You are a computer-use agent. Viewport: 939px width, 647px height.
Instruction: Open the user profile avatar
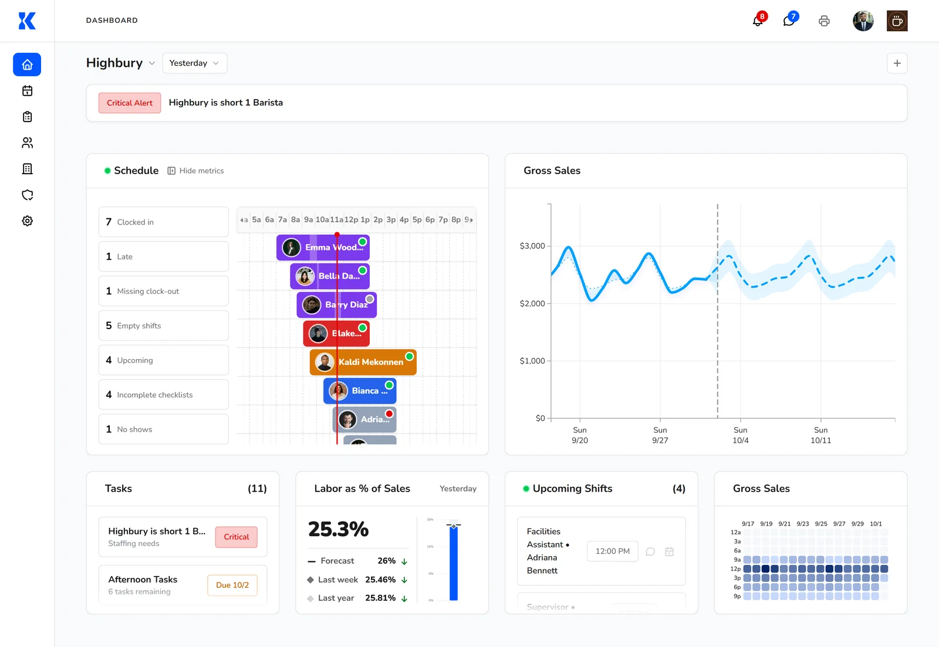pos(863,21)
